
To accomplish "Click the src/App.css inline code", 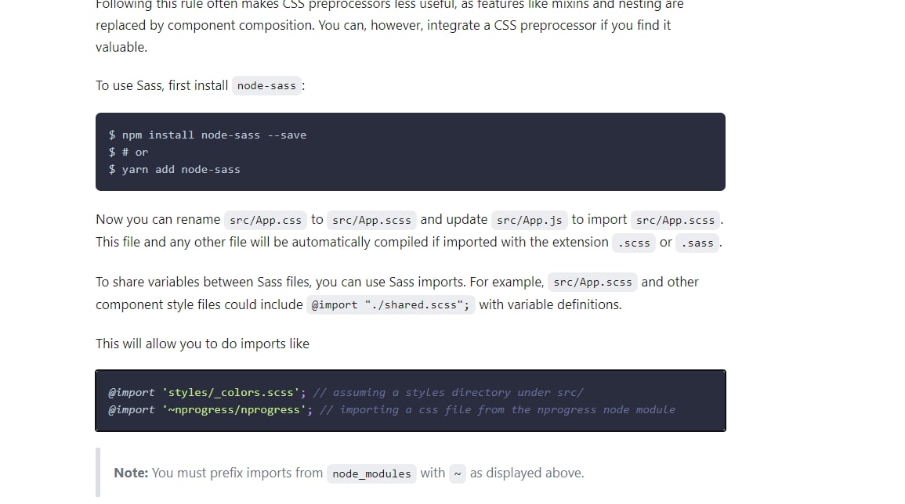I will click(266, 221).
